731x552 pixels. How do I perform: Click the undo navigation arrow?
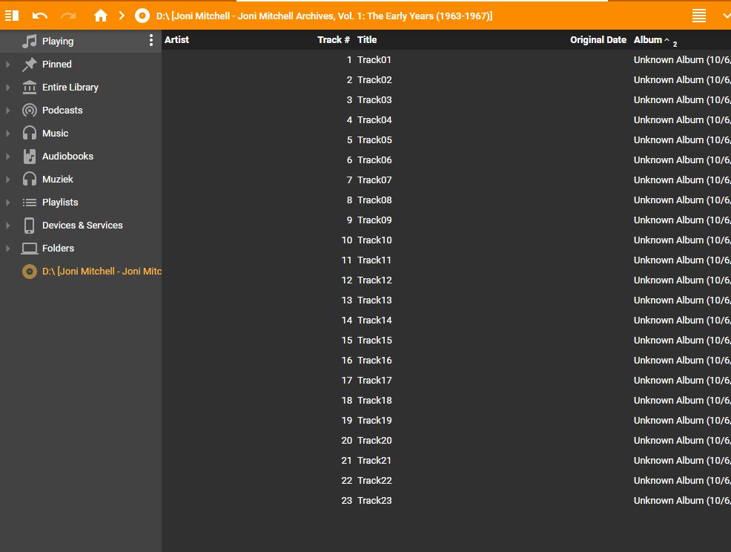40,16
